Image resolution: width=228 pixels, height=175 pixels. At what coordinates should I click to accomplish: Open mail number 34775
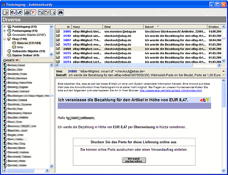[67, 53]
